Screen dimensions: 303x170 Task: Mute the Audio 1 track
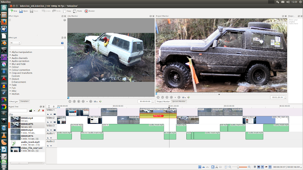[x=51, y=138]
